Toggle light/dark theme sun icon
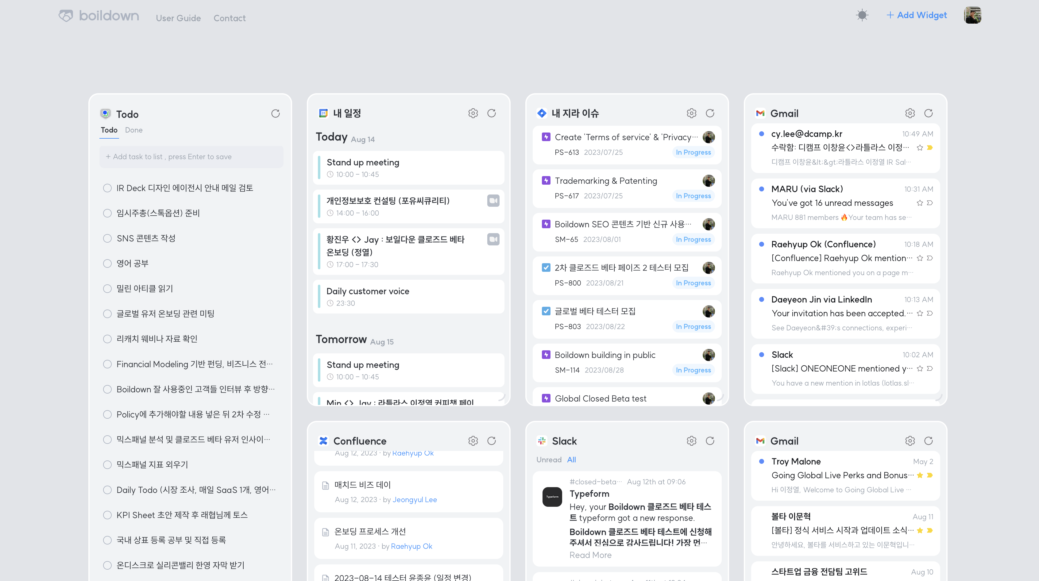1039x581 pixels. (862, 15)
